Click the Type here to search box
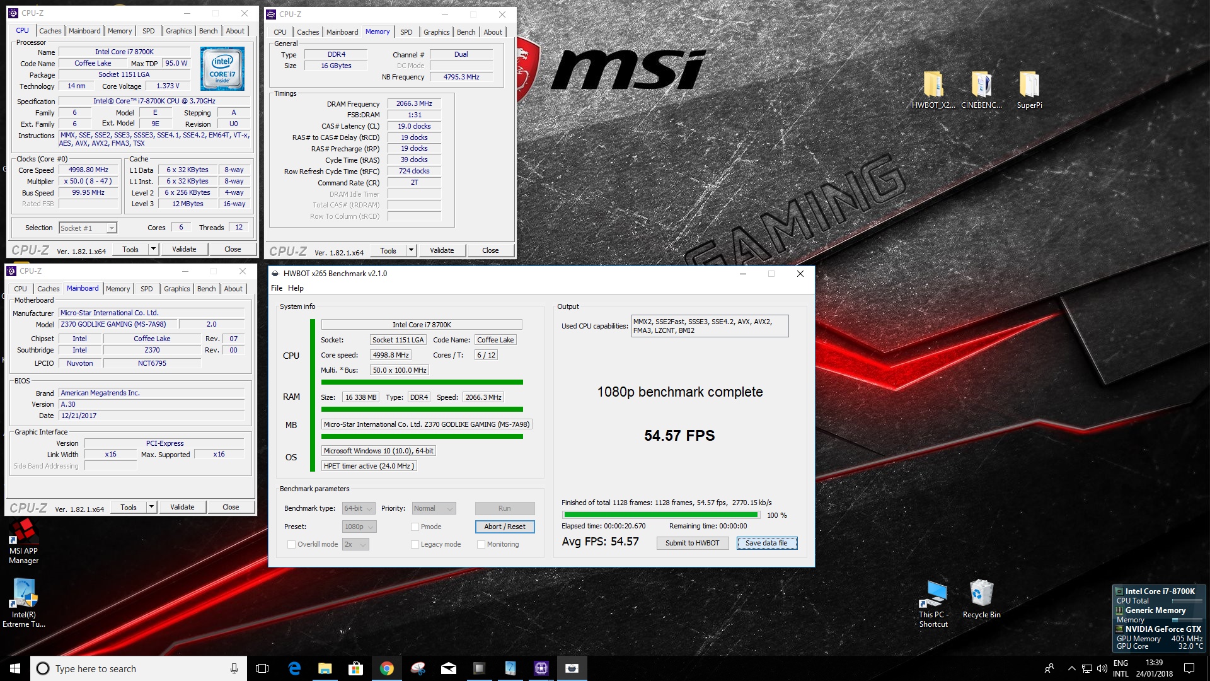 tap(139, 668)
